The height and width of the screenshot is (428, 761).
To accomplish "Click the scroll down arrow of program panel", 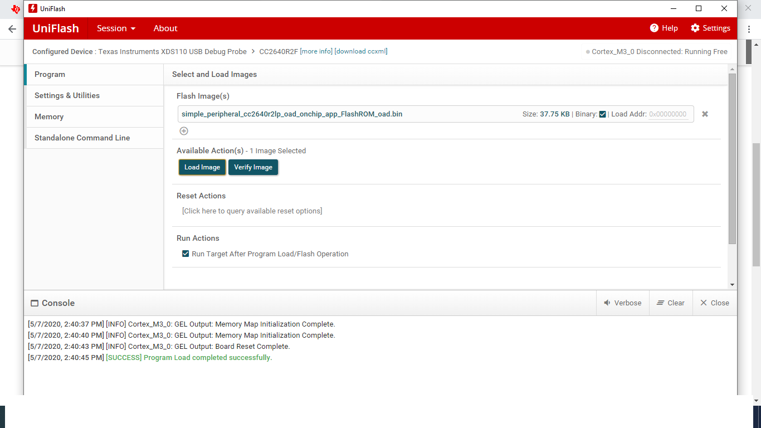I will (x=732, y=285).
